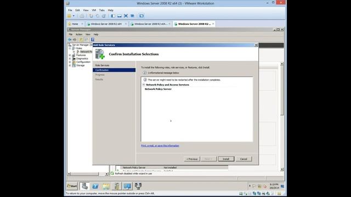Click Server Manager right vertical scrollbar

click(282, 116)
